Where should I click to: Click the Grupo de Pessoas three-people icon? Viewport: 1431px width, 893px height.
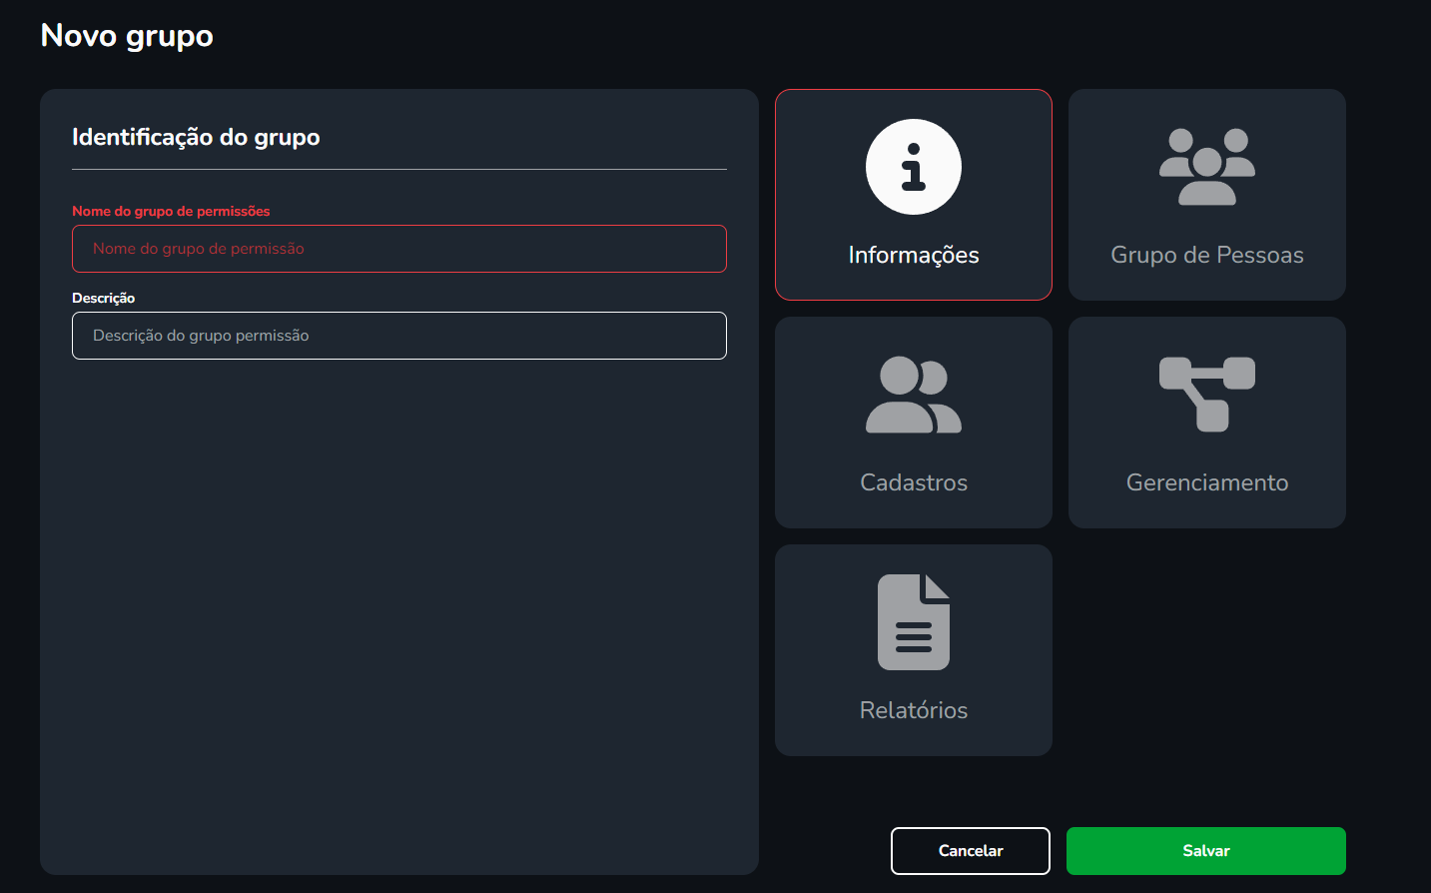click(1206, 167)
